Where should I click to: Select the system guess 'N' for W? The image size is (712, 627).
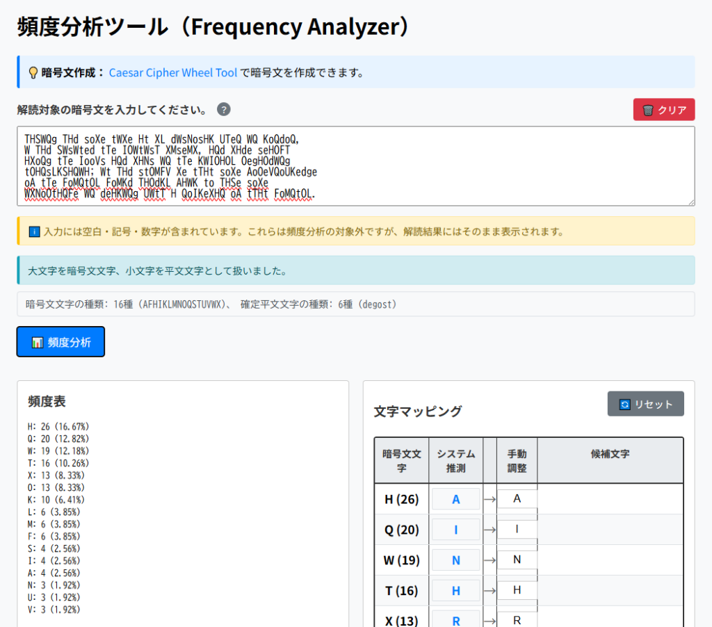[456, 560]
